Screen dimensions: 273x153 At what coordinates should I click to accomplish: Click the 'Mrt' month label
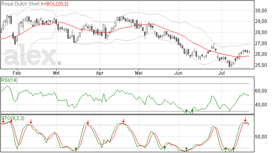pyautogui.click(x=56, y=73)
